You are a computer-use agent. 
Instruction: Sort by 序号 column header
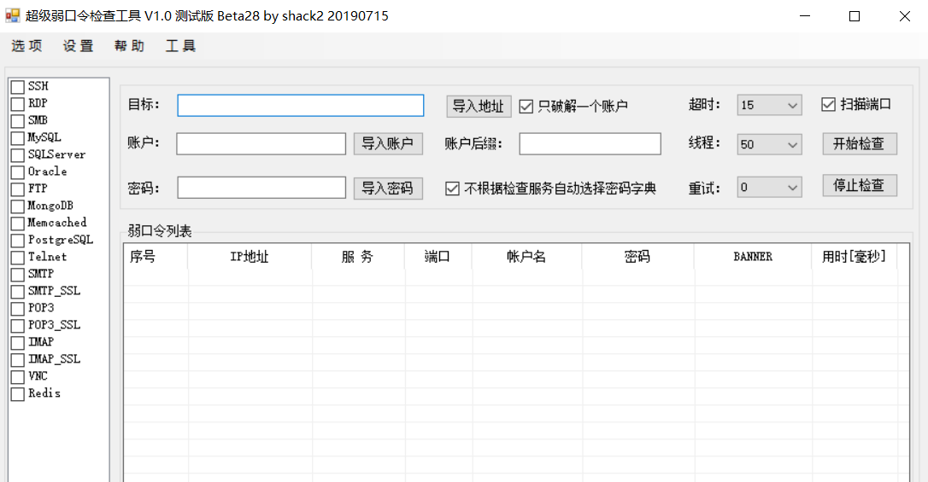(x=156, y=257)
